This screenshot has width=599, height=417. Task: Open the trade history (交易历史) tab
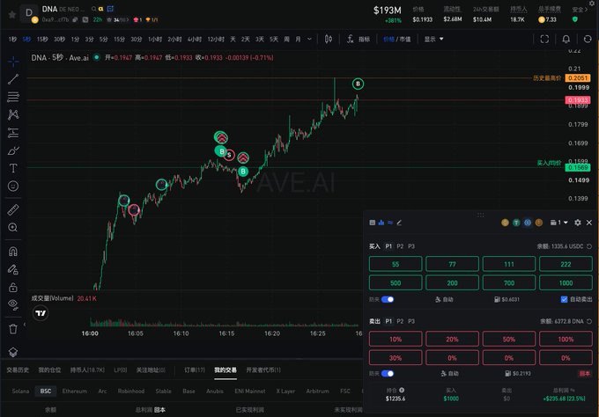click(18, 370)
